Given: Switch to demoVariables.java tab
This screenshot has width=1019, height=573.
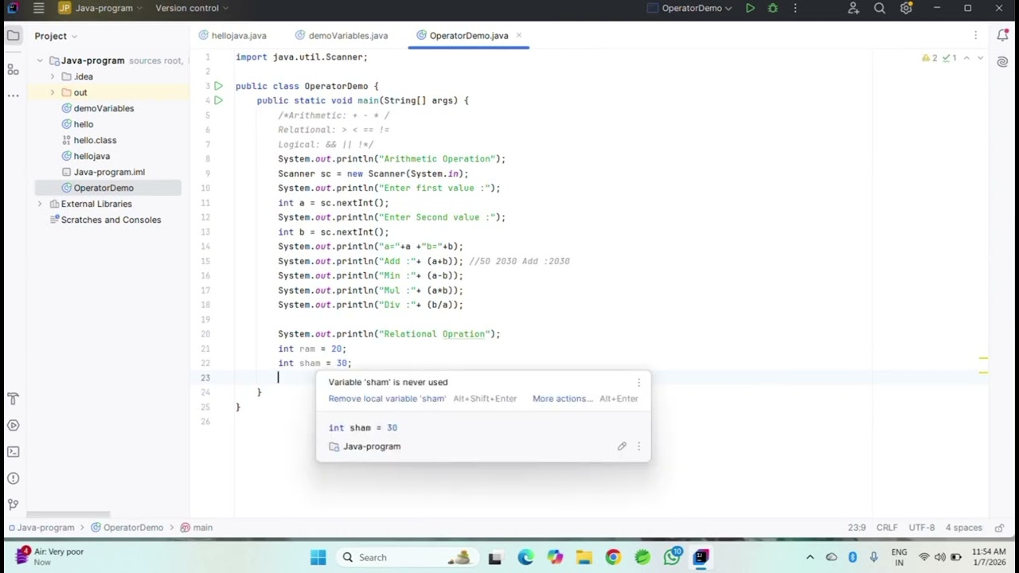Looking at the screenshot, I should pos(342,36).
